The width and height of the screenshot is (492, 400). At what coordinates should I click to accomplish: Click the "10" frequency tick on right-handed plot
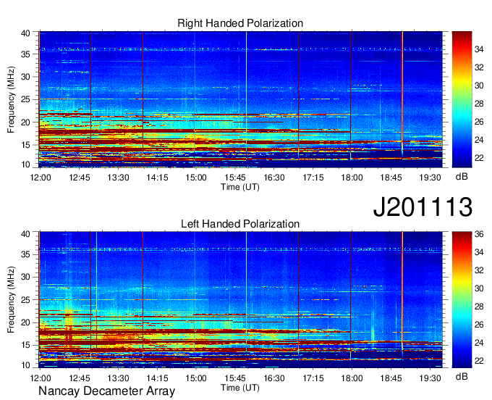[25, 164]
